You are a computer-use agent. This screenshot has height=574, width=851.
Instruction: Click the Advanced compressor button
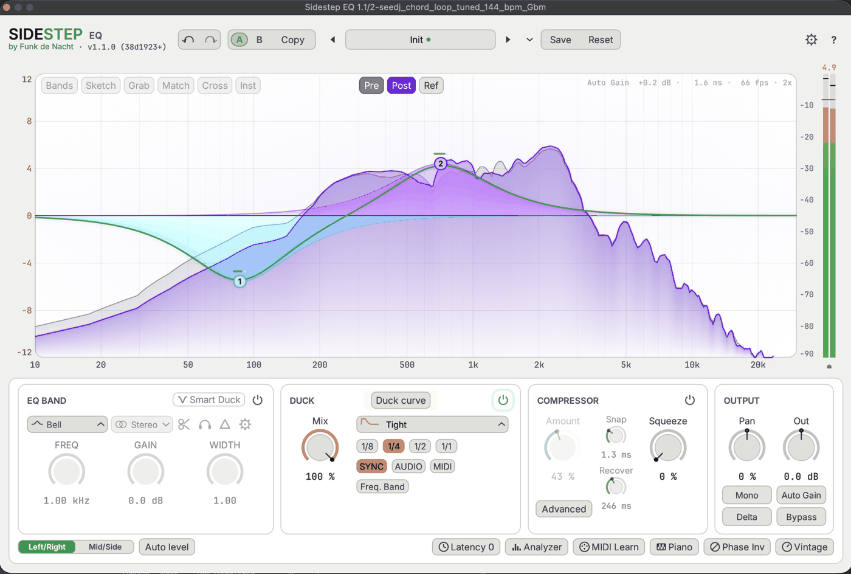[x=564, y=509]
